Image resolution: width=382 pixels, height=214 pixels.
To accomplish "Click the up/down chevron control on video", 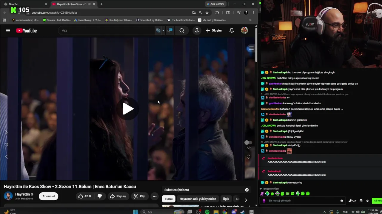I will coord(249,156).
